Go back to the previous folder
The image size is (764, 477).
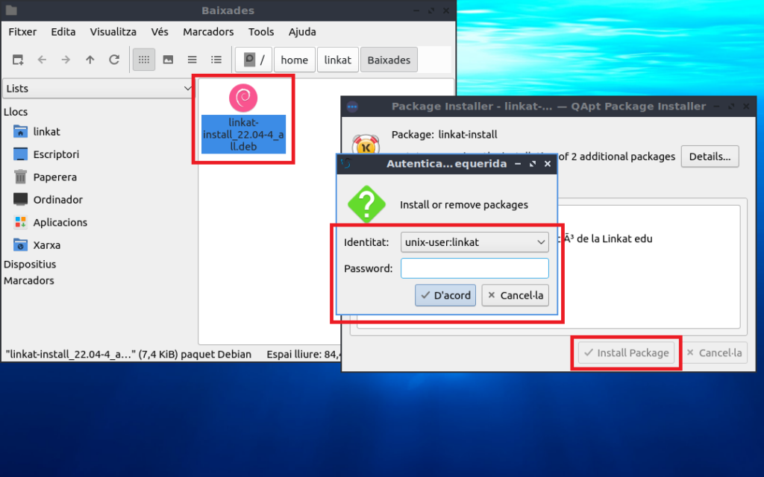click(42, 60)
